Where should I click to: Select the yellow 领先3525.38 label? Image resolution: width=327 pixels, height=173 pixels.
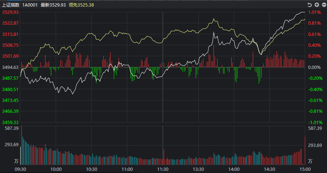tap(81, 5)
